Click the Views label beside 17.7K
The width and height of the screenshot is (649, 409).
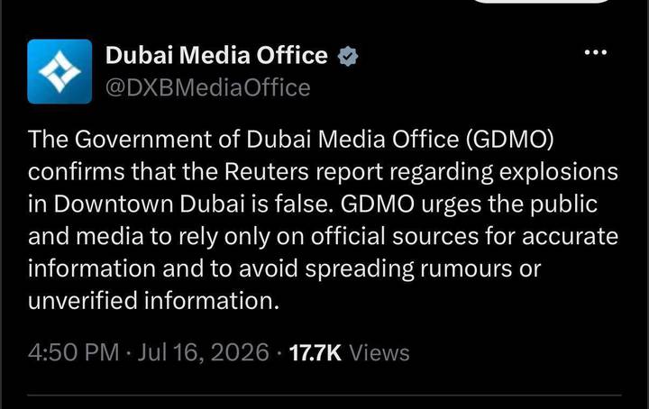click(x=379, y=353)
